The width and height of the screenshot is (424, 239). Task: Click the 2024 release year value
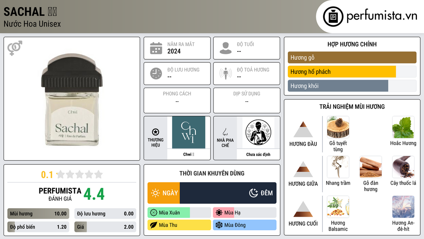[x=174, y=51]
